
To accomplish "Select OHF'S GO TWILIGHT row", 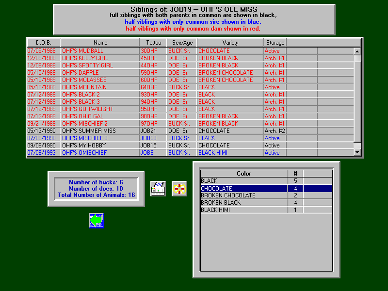I will click(190, 109).
